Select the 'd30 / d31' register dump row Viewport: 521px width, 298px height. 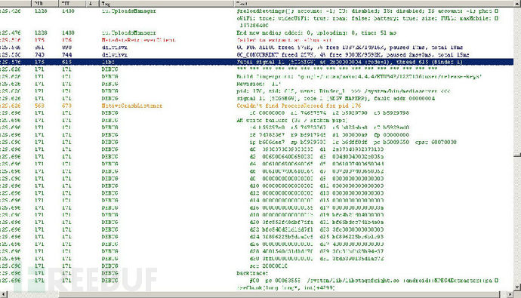pos(257,259)
